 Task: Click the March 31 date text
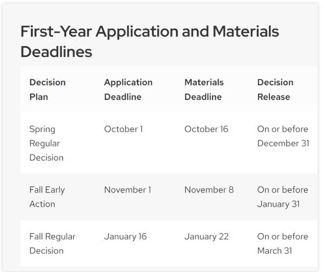275,251
